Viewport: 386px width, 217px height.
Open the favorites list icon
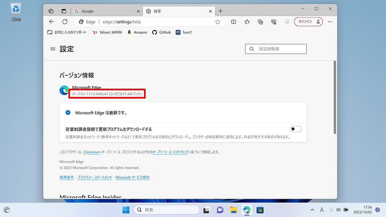click(247, 22)
